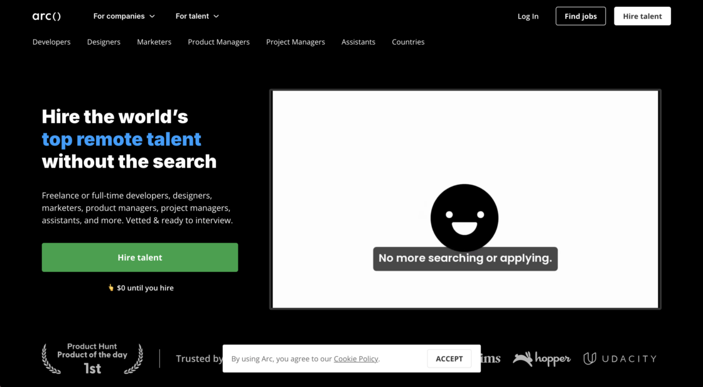
Task: Accept the cookie policy
Action: tap(449, 358)
